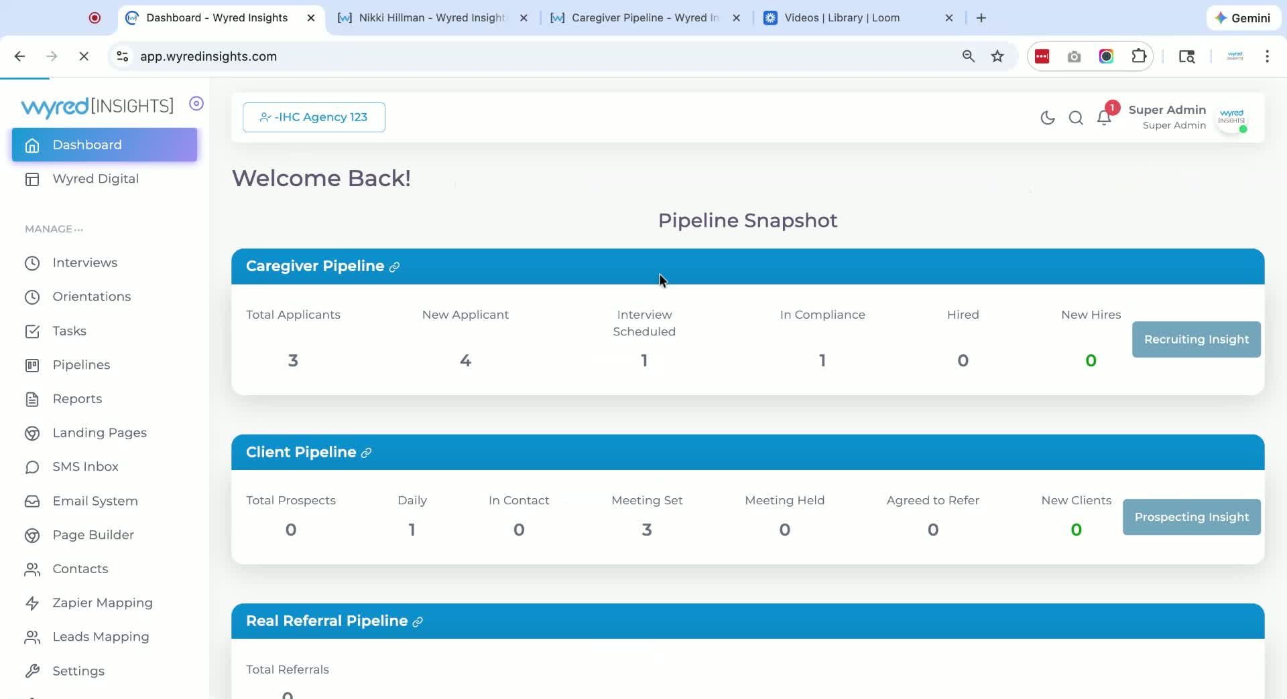The width and height of the screenshot is (1287, 699).
Task: Open the Pipelines sidebar item
Action: [x=81, y=365]
